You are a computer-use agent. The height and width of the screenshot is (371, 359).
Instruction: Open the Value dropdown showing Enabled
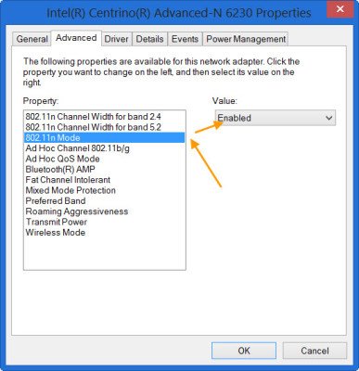(276, 118)
